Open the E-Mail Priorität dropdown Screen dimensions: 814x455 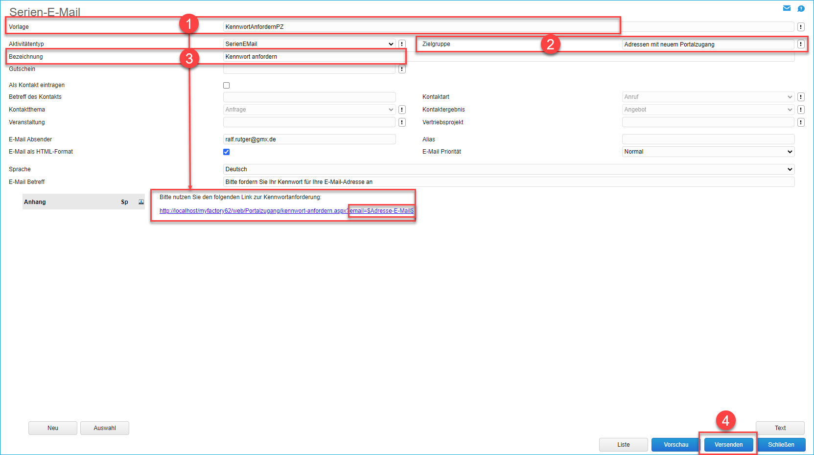click(708, 152)
